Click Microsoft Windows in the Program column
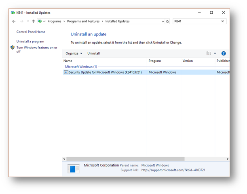This screenshot has height=194, width=247. coord(162,72)
